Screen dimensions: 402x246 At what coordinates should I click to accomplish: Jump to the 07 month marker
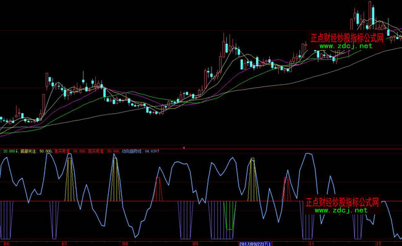pos(64,244)
